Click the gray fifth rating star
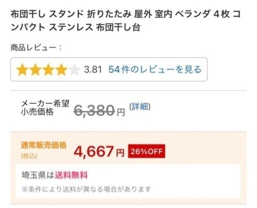The height and width of the screenshot is (208, 257). coord(74,70)
